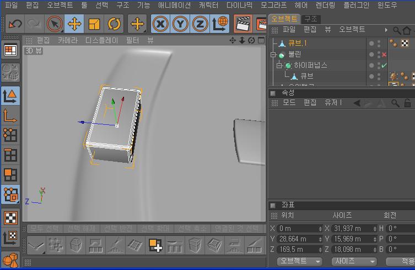Click the viewport pan icon
The width and height of the screenshot is (415, 270).
click(x=233, y=41)
